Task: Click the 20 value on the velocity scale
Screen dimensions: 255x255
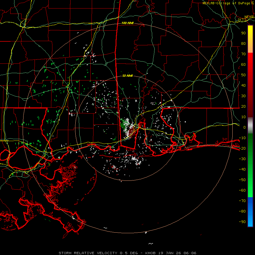Action: point(243,107)
